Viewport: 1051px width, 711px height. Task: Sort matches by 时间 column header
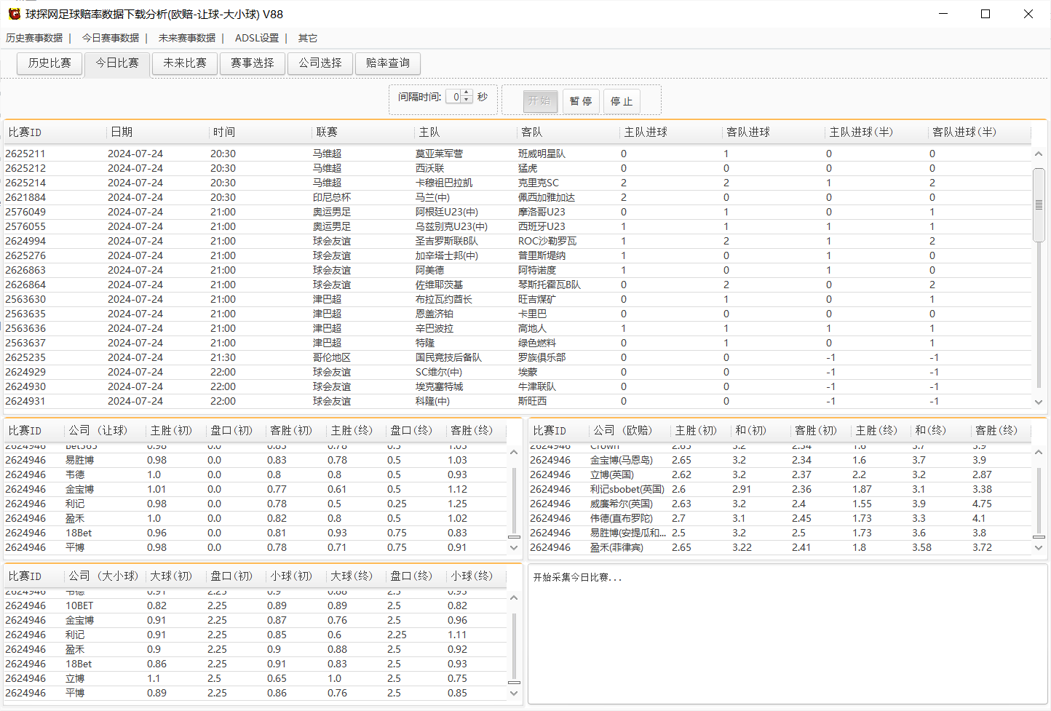[x=261, y=132]
